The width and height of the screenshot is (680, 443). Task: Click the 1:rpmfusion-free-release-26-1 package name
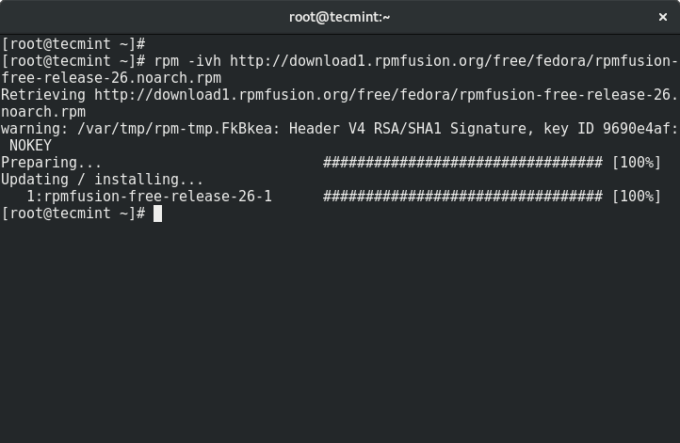(149, 197)
